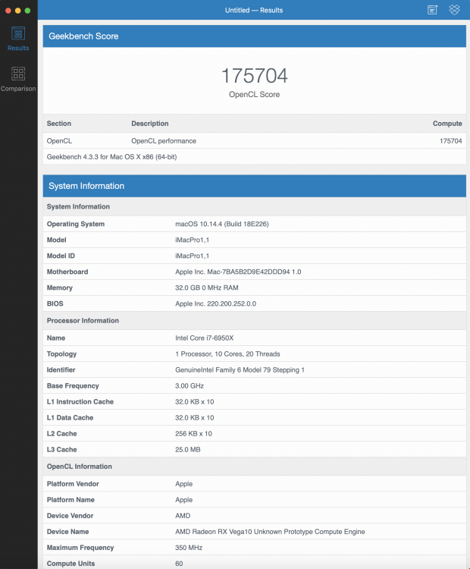Select the L2 Cache value 256 KB x 10
Viewport: 470px width, 569px height.
(193, 434)
